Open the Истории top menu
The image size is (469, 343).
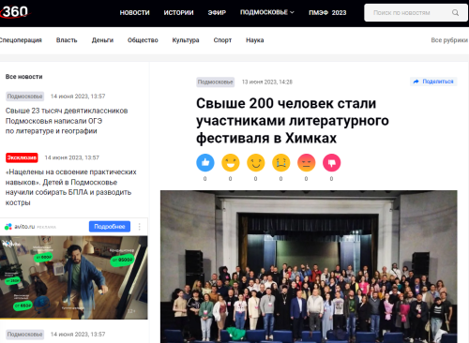178,13
